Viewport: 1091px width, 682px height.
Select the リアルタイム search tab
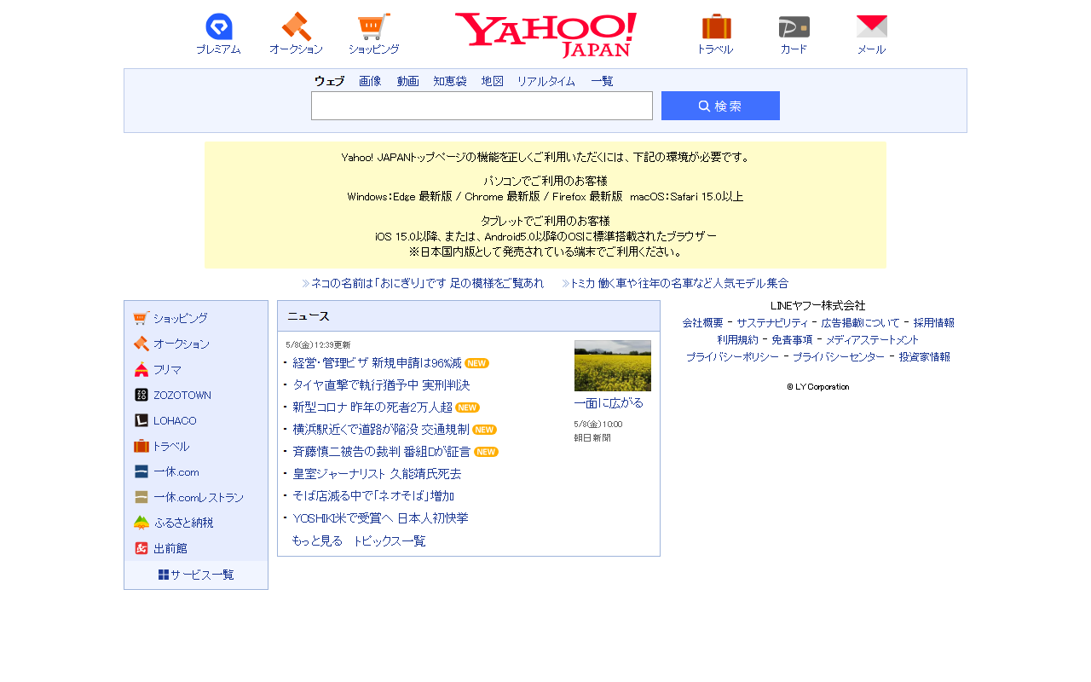point(546,81)
